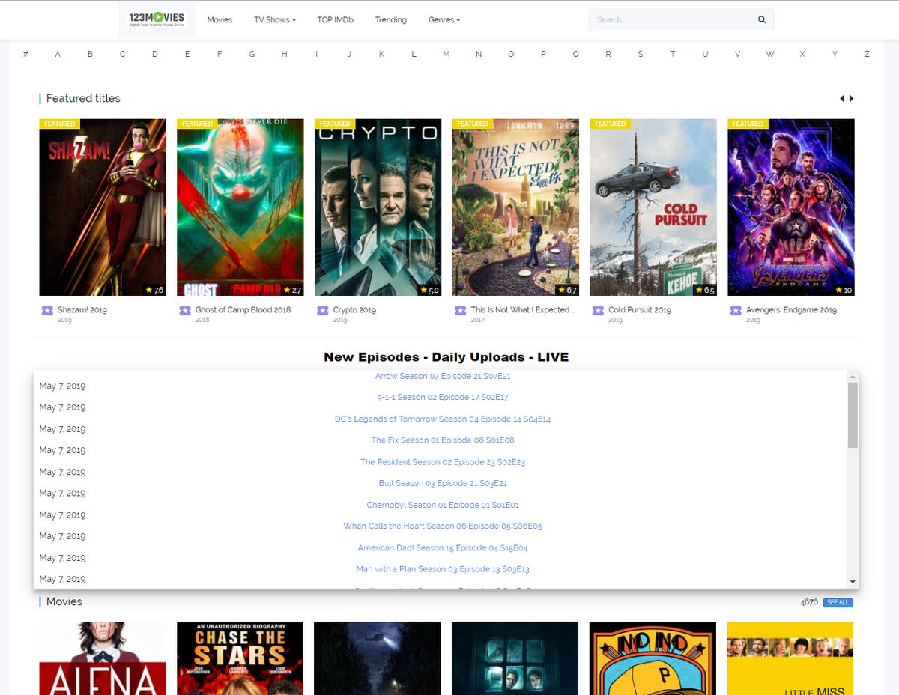Screen dimensions: 899x695
Task: Open the Movies menu item
Action: (x=220, y=20)
